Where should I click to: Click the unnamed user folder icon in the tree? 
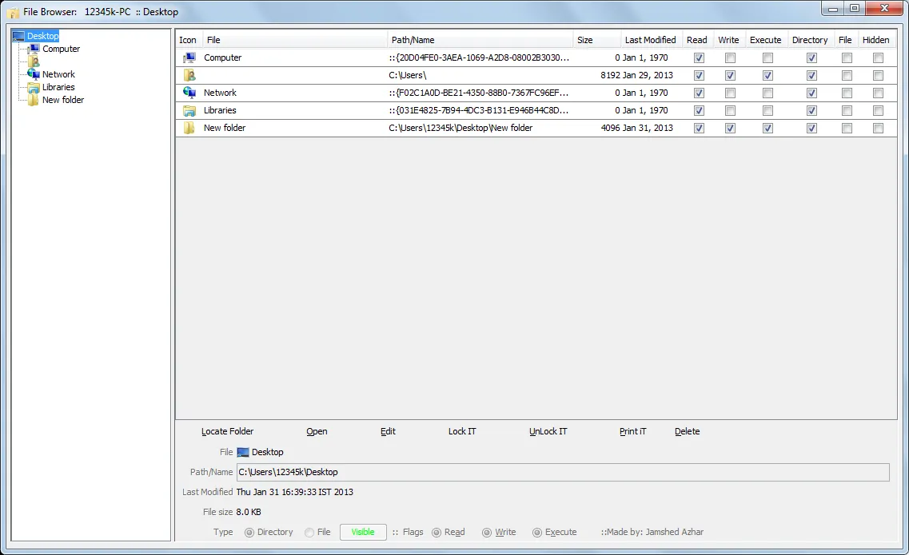click(34, 61)
